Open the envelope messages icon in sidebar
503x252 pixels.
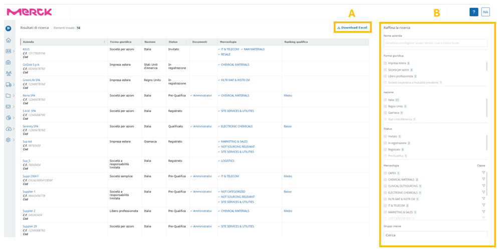(x=9, y=107)
